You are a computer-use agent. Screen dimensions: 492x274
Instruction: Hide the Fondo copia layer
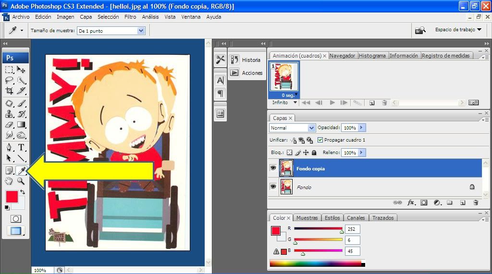pos(273,168)
